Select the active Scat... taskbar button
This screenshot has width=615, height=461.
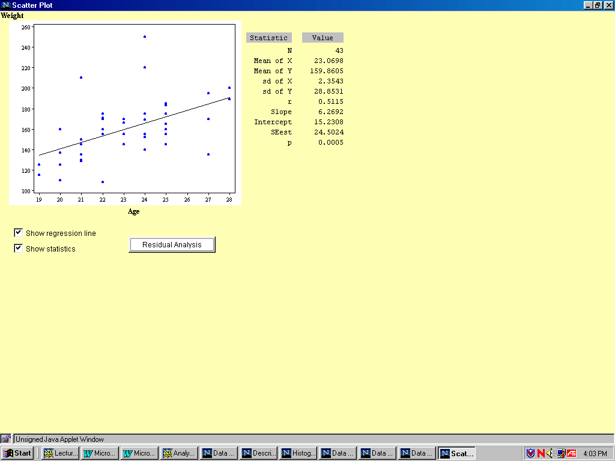tap(456, 453)
